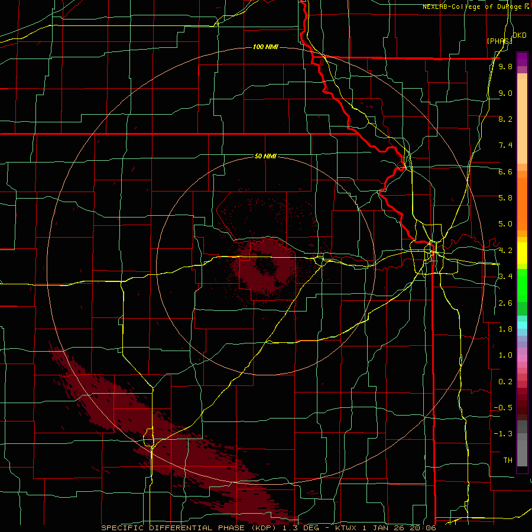Click the 9.0 scale value
Viewport: 532px width, 532px height.
(x=505, y=93)
